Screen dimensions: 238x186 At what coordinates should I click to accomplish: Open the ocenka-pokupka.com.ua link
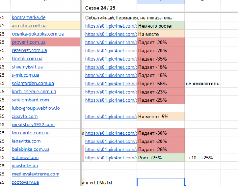click(x=38, y=34)
